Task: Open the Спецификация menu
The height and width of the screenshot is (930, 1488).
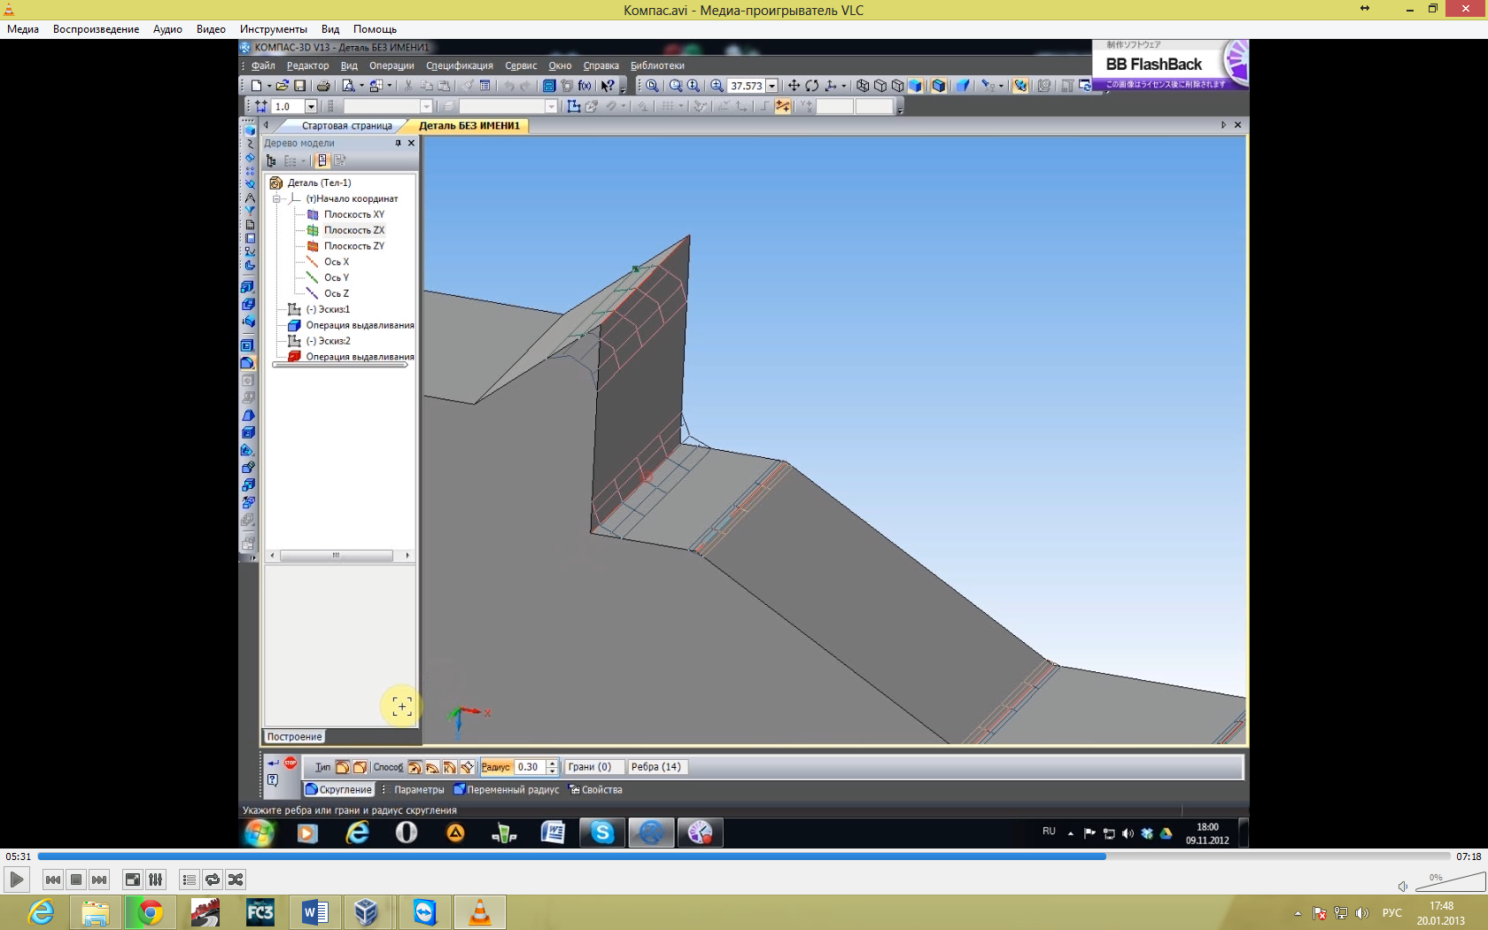Action: [460, 66]
